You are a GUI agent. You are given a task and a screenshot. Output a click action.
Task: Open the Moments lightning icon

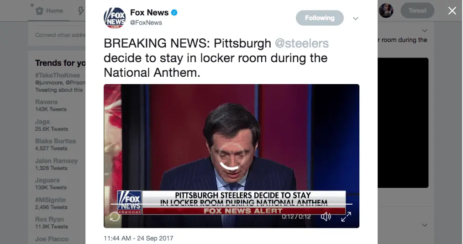(x=81, y=11)
